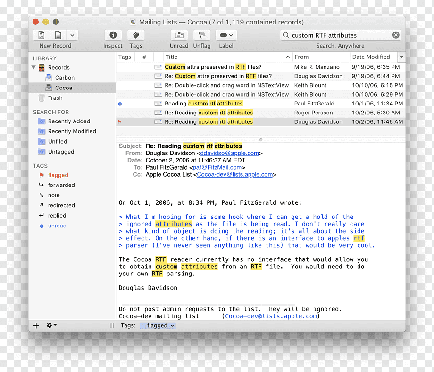Open the Cocoa-dev footer mailing list link
This screenshot has width=434, height=372.
point(271,316)
